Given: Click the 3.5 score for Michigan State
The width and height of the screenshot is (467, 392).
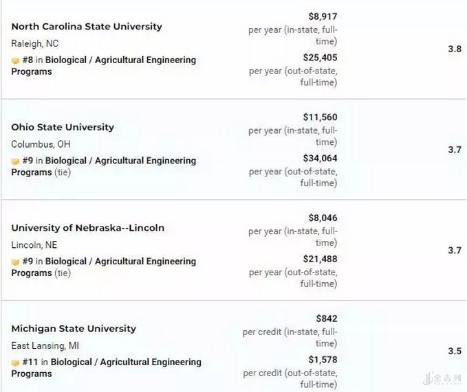Looking at the screenshot, I should click(x=455, y=351).
